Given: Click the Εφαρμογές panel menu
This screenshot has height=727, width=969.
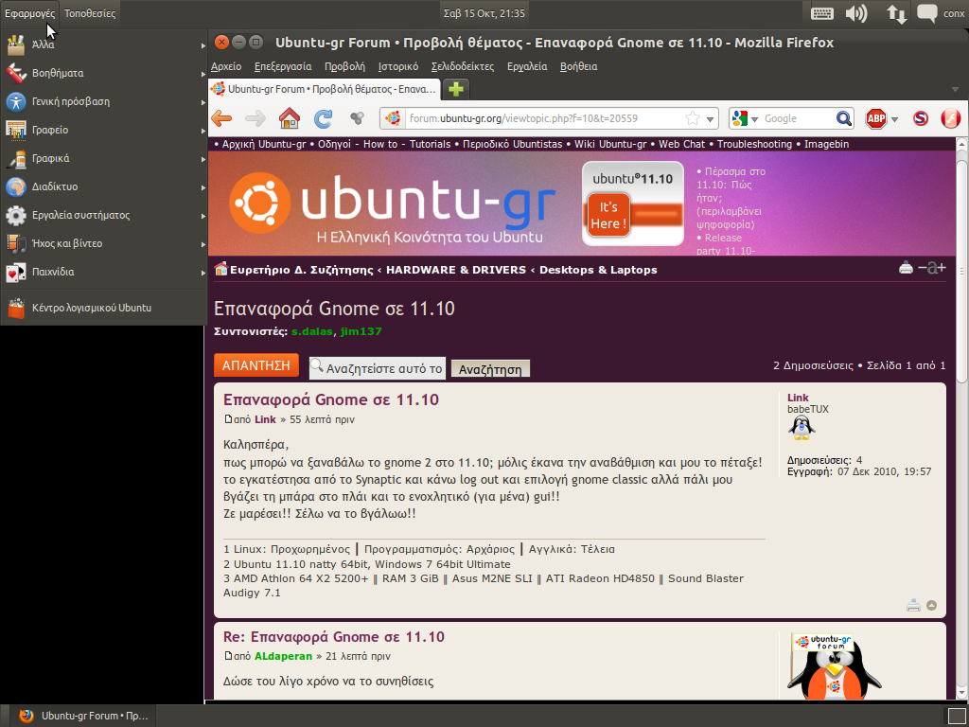Looking at the screenshot, I should 29,13.
